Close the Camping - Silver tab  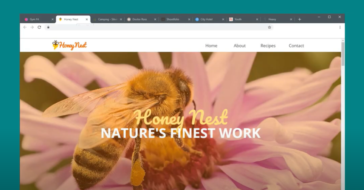(x=121, y=20)
